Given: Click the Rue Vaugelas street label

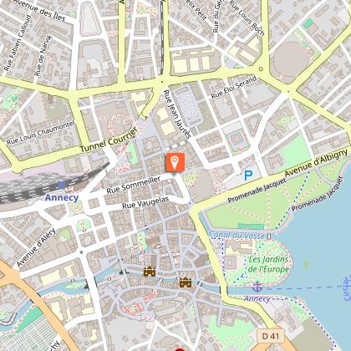Looking at the screenshot, I should pyautogui.click(x=145, y=202).
